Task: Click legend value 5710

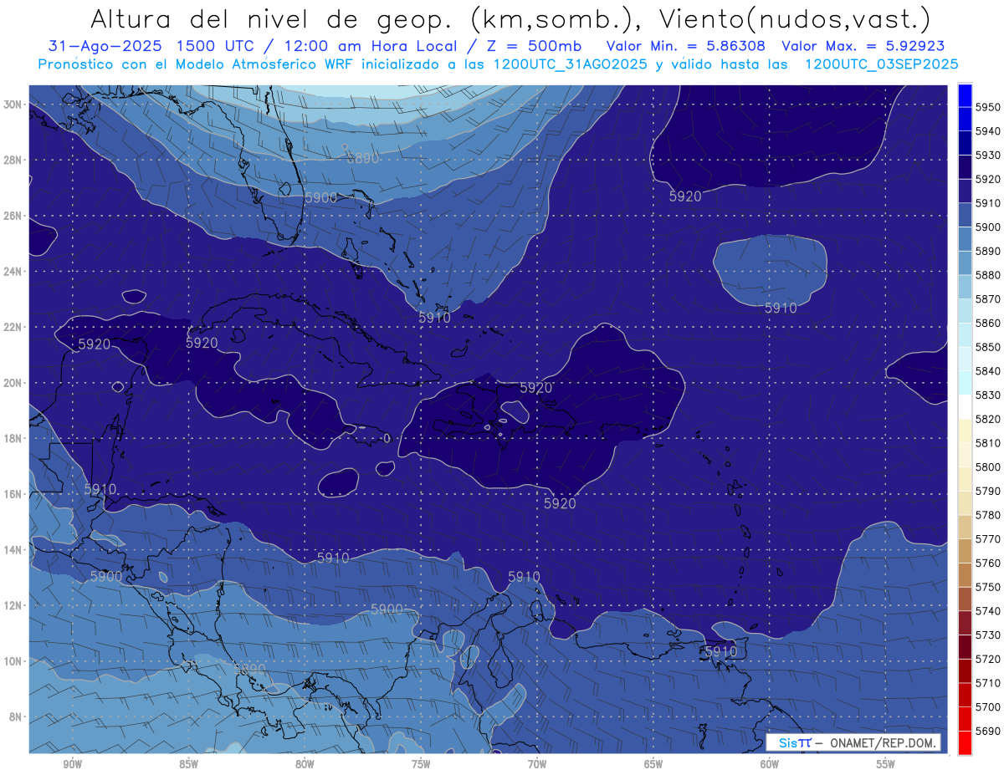Action: pos(987,683)
